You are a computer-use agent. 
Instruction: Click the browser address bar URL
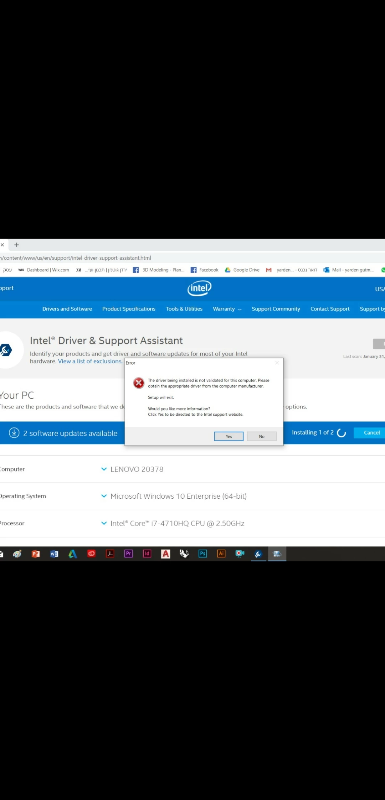[x=76, y=258]
